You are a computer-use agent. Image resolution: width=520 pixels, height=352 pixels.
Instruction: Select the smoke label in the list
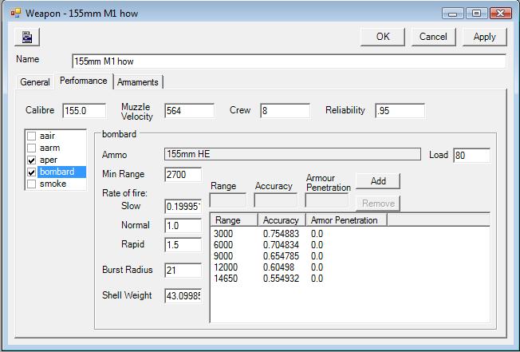coord(53,184)
